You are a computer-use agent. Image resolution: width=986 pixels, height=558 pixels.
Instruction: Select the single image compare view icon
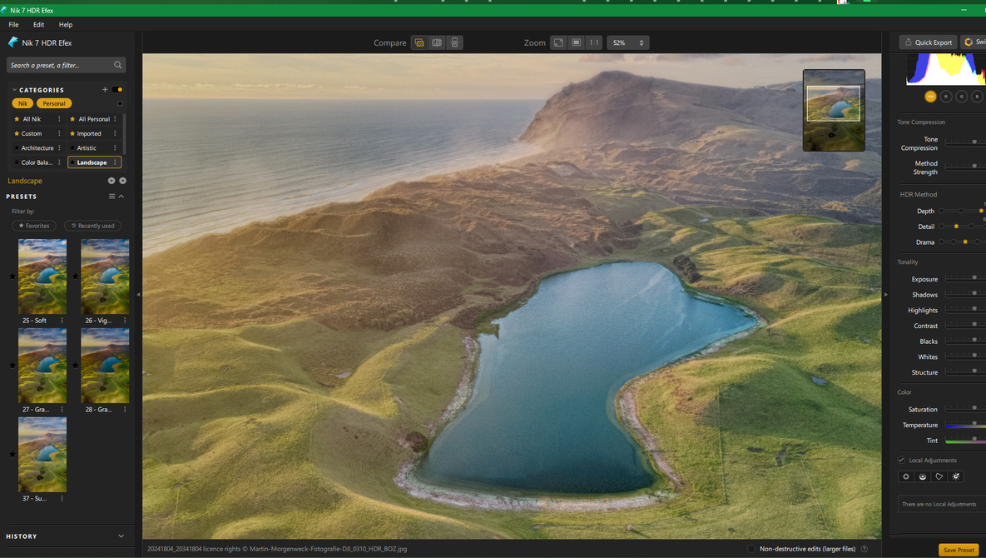click(x=419, y=42)
